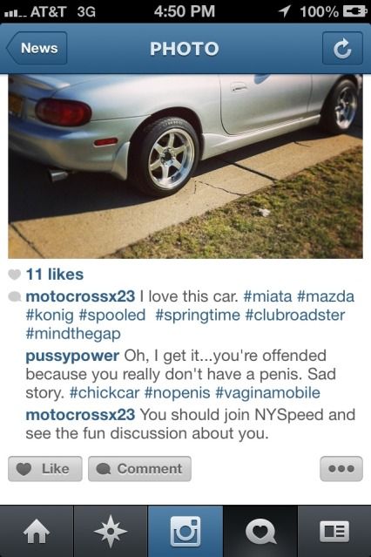Go back using the News button
The image size is (371, 557).
(37, 48)
